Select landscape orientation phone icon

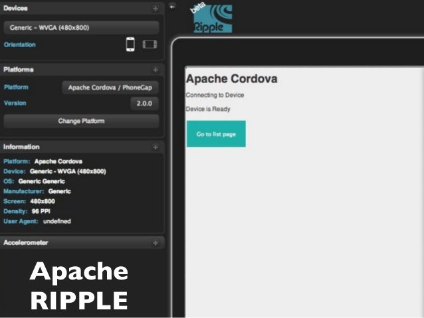[x=150, y=44]
